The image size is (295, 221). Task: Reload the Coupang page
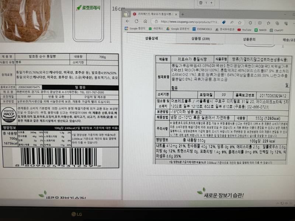[x=136, y=21]
